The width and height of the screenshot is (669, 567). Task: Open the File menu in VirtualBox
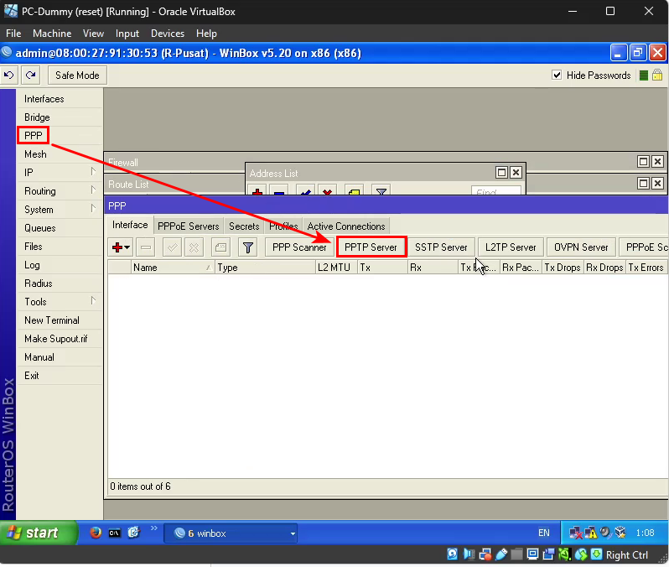(x=13, y=34)
